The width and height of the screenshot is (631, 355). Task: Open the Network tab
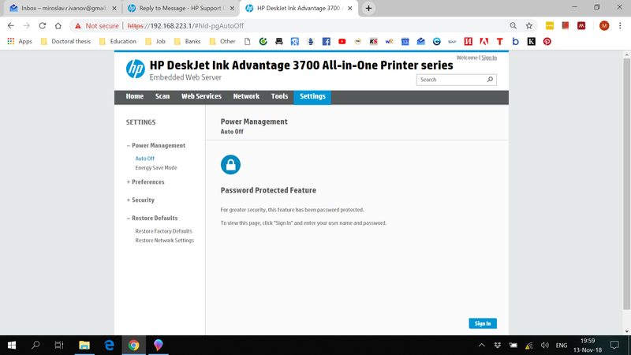coord(246,97)
